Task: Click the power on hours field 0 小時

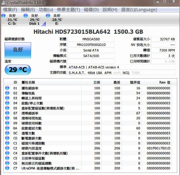Action: [163, 61]
